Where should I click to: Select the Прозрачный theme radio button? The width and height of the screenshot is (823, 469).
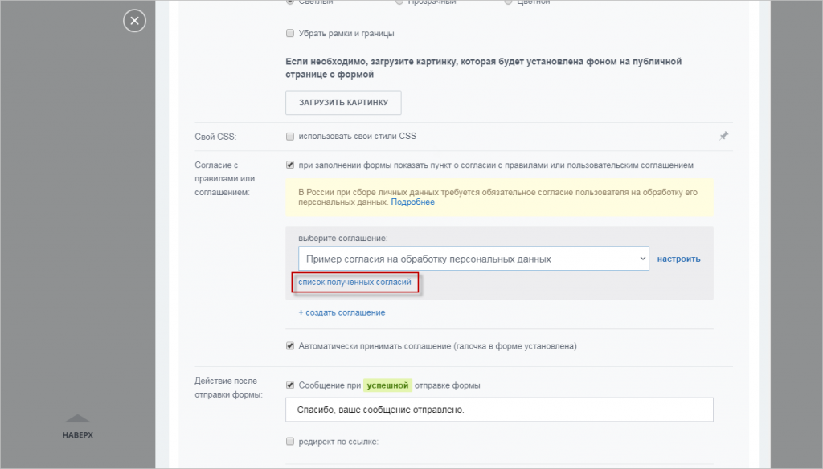[399, 2]
